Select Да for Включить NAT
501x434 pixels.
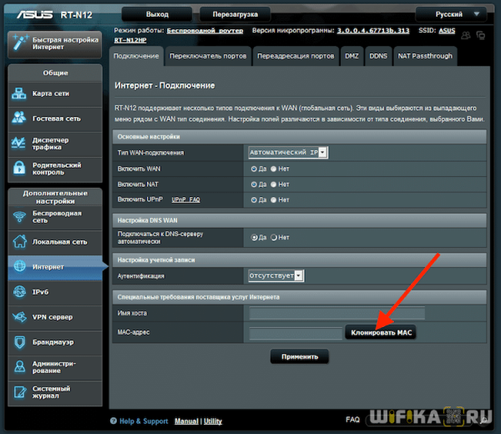(x=254, y=184)
